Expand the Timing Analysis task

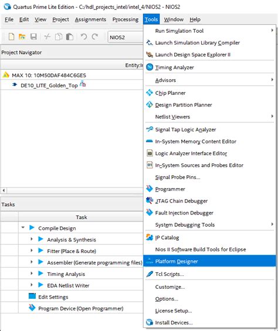[32, 274]
